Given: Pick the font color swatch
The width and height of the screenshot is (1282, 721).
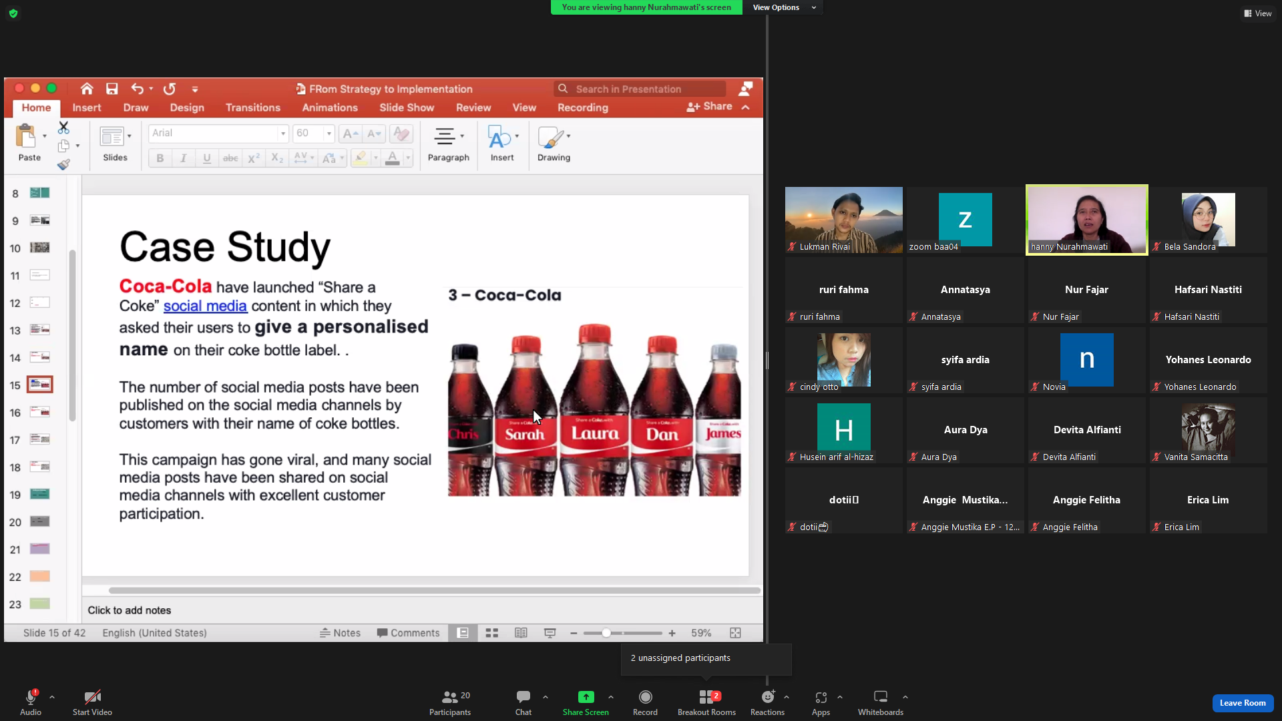Looking at the screenshot, I should pos(393,158).
